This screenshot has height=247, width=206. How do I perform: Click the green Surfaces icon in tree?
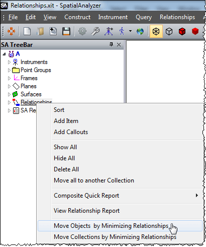coord(15,94)
